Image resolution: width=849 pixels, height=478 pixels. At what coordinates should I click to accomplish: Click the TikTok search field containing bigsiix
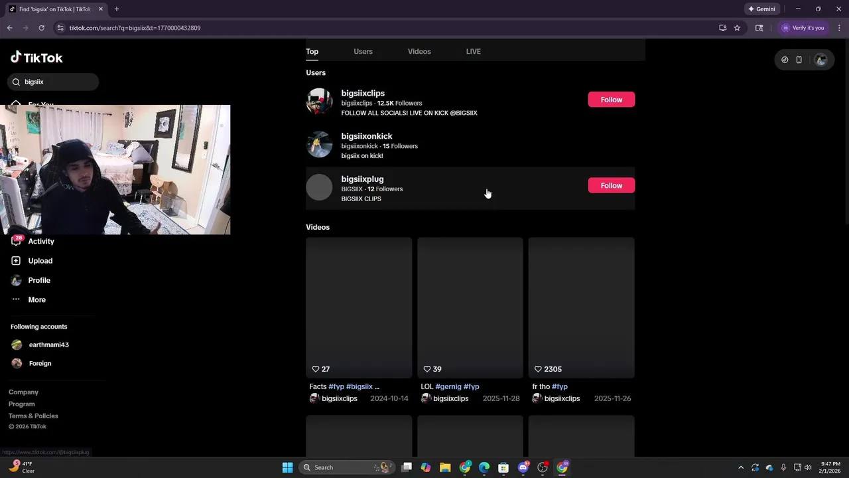[x=53, y=82]
